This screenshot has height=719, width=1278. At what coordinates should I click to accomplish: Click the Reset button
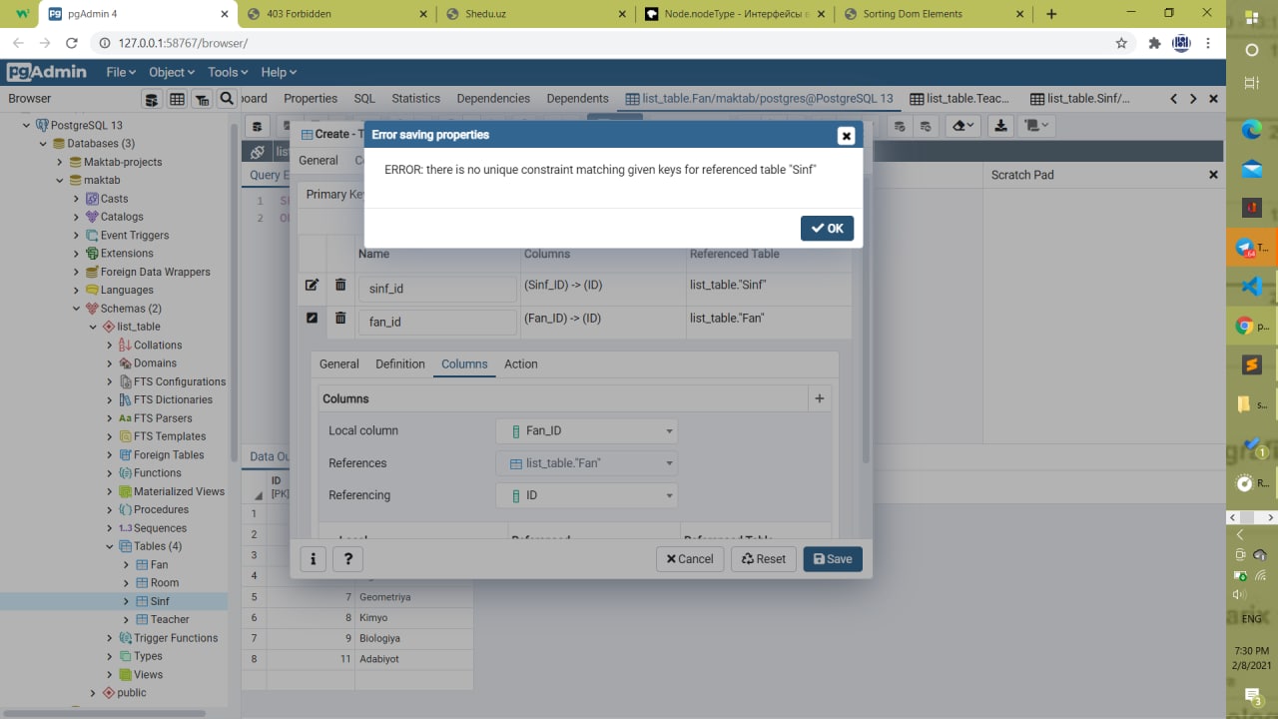pos(764,559)
